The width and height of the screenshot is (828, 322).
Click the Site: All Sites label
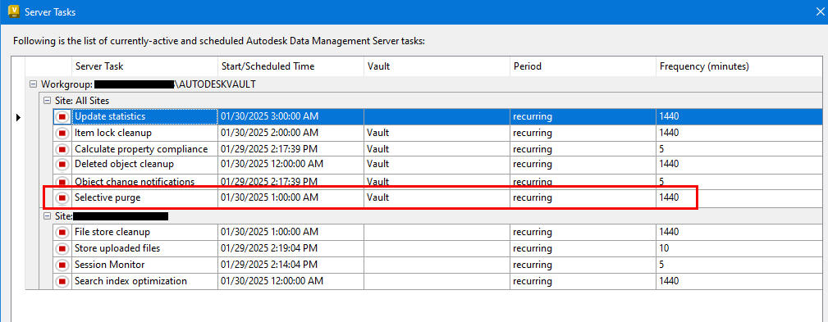(x=82, y=100)
